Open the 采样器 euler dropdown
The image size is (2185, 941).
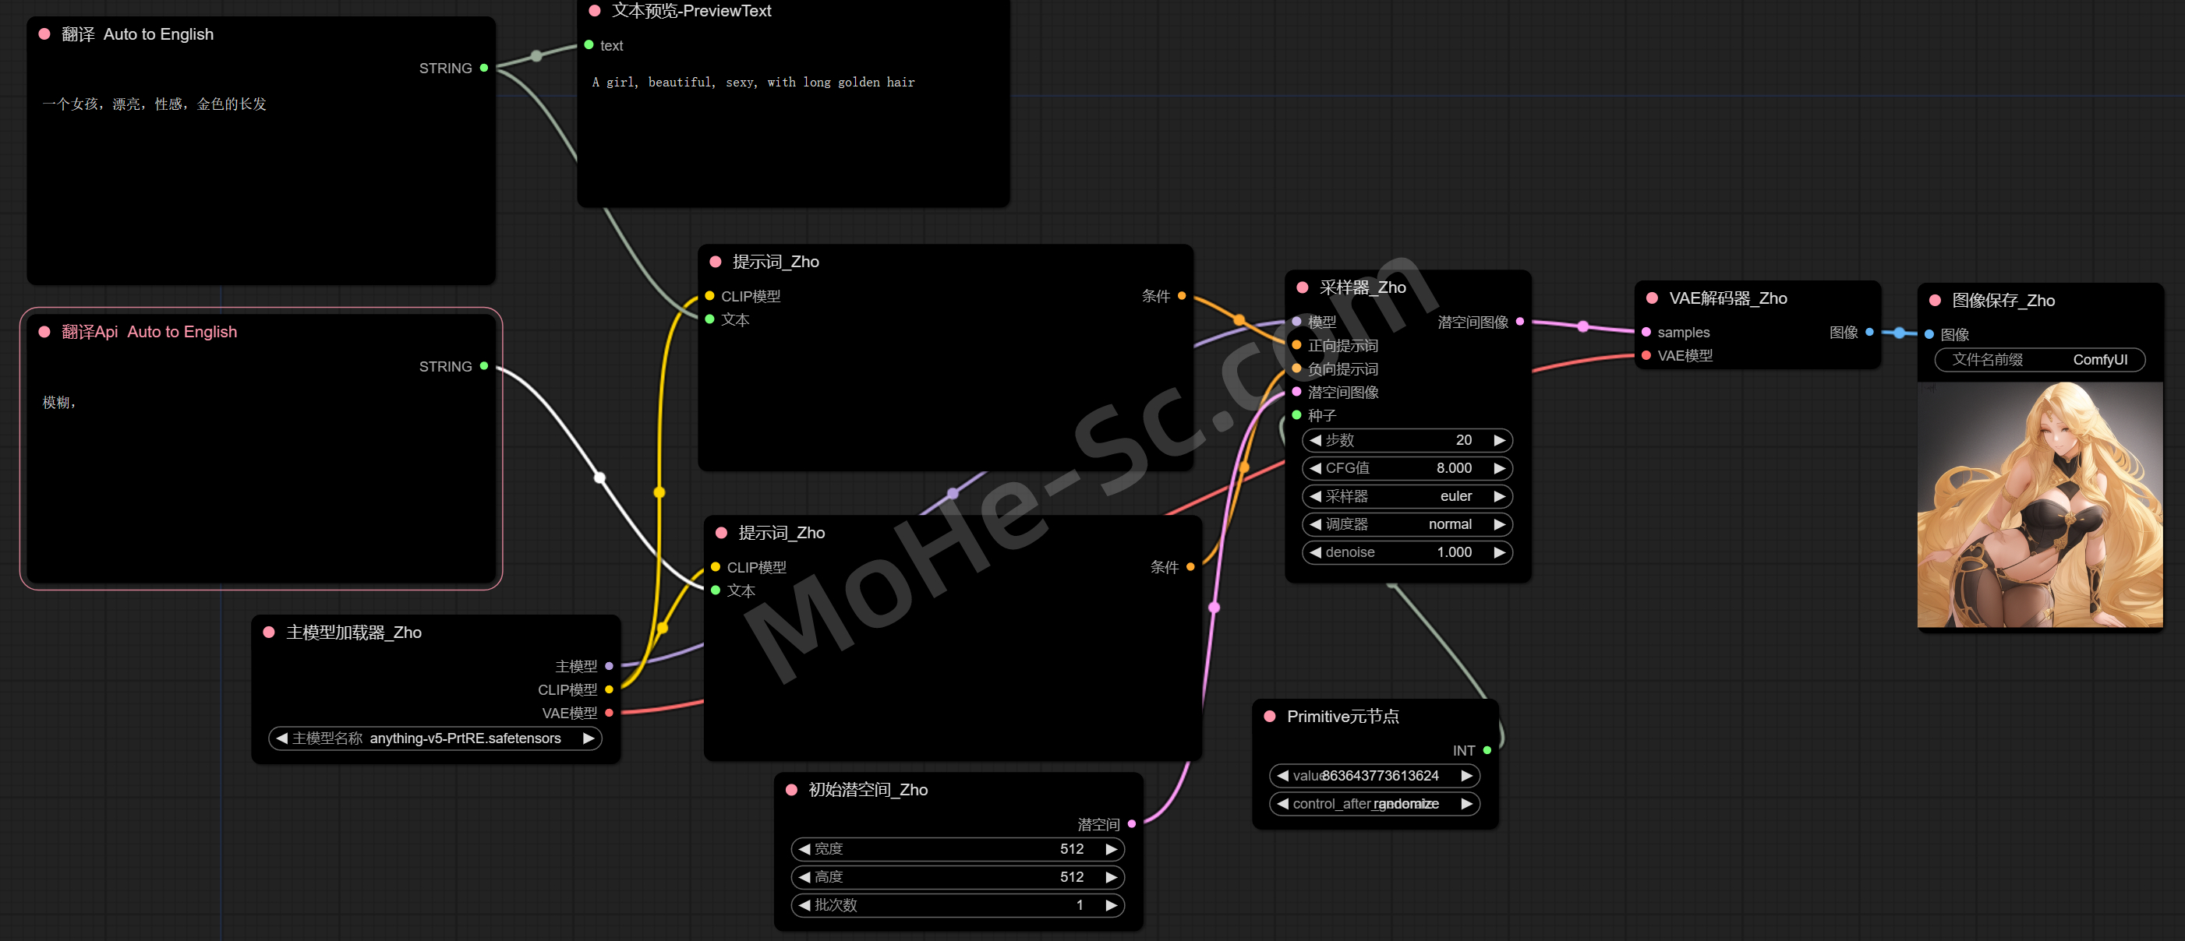point(1406,496)
